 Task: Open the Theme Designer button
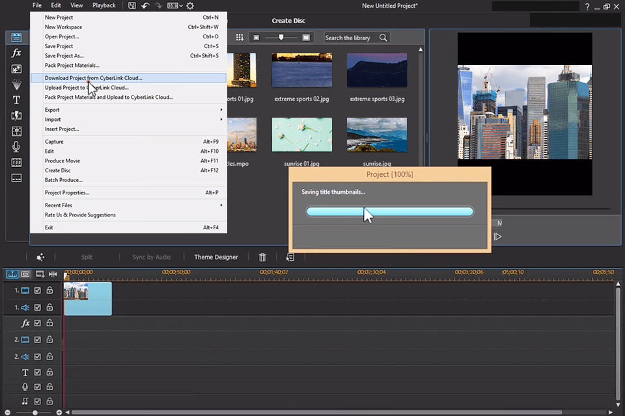[215, 257]
